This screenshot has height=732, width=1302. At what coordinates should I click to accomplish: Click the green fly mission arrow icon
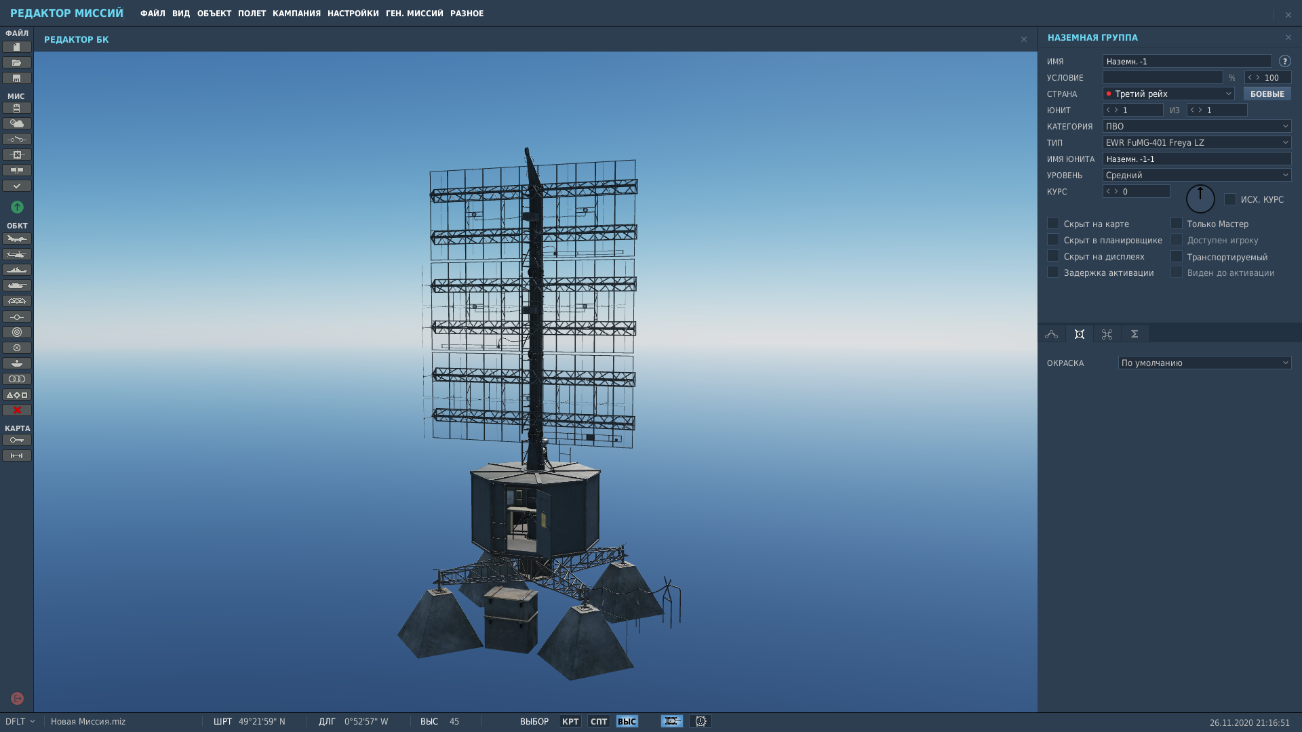click(17, 207)
